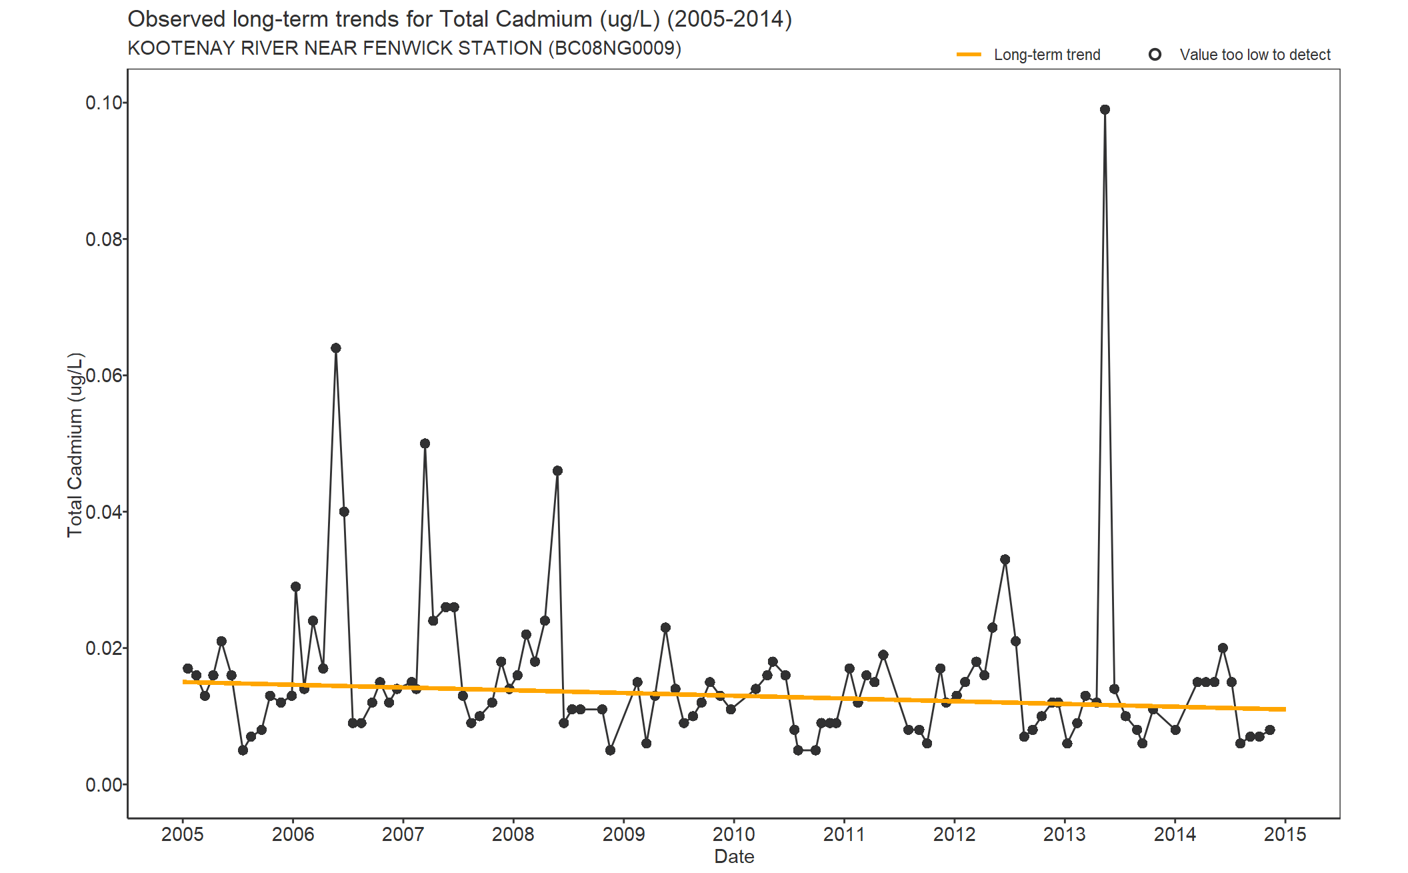
Task: Click the 'Value too low to detect' circle marker
Action: point(1155,55)
